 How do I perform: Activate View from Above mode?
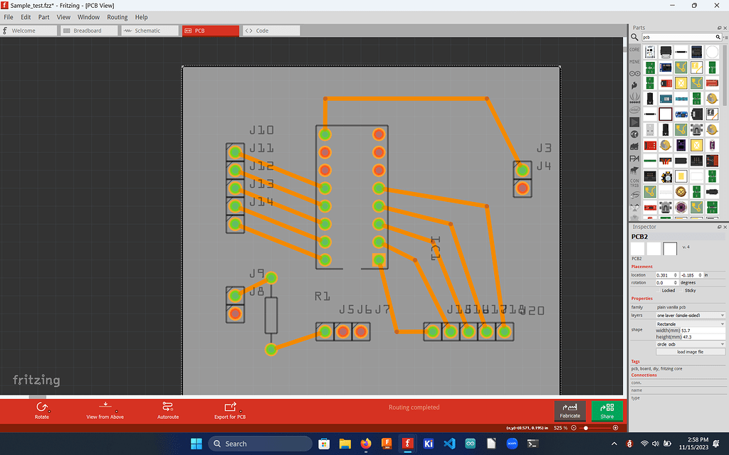click(x=105, y=410)
